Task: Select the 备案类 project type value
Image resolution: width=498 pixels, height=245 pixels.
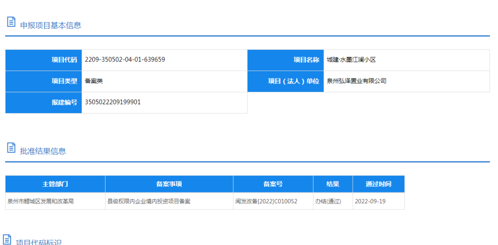Action: (94, 81)
